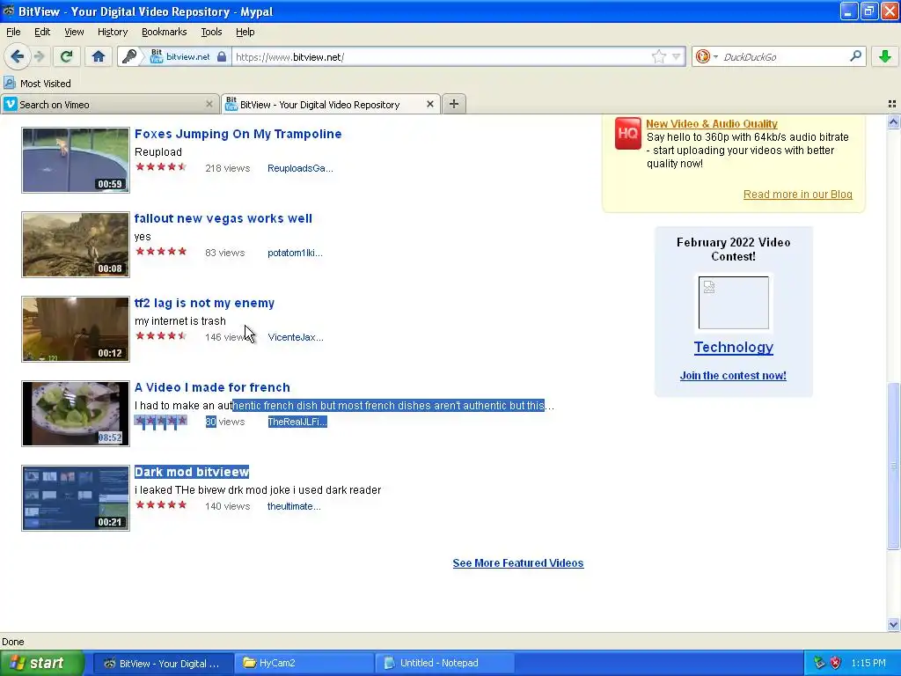Open the Bookmarks menu
The image size is (901, 676).
pos(164,32)
